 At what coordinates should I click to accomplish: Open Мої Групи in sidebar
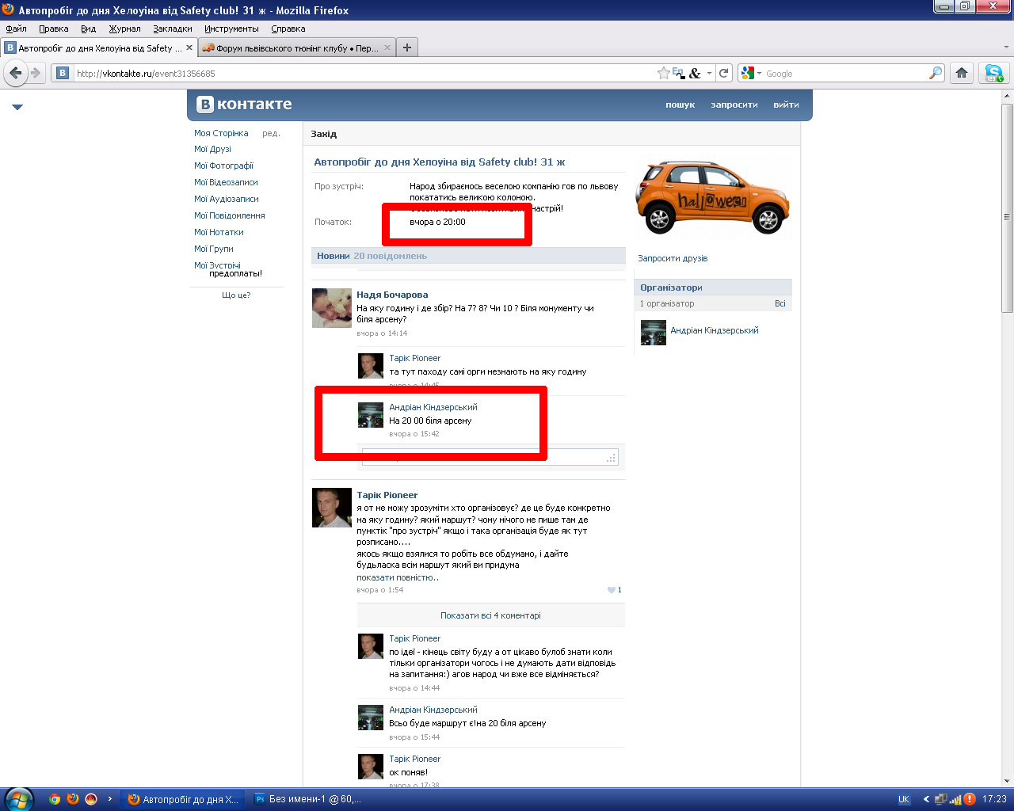click(x=213, y=249)
